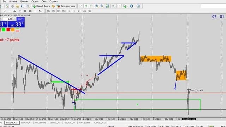Screen dimensions: 226x127
Task: Switch to H1 timeframe
Action: [69, 11]
